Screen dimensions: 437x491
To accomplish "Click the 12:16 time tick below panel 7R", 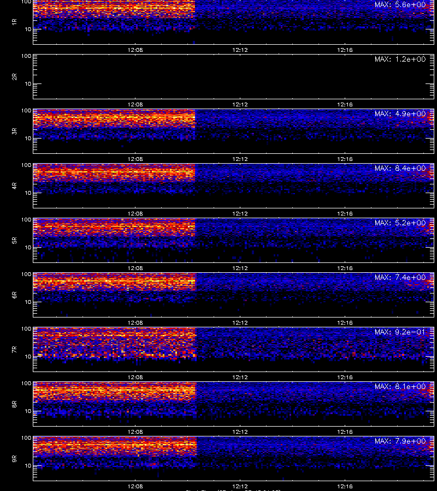I will (x=345, y=378).
